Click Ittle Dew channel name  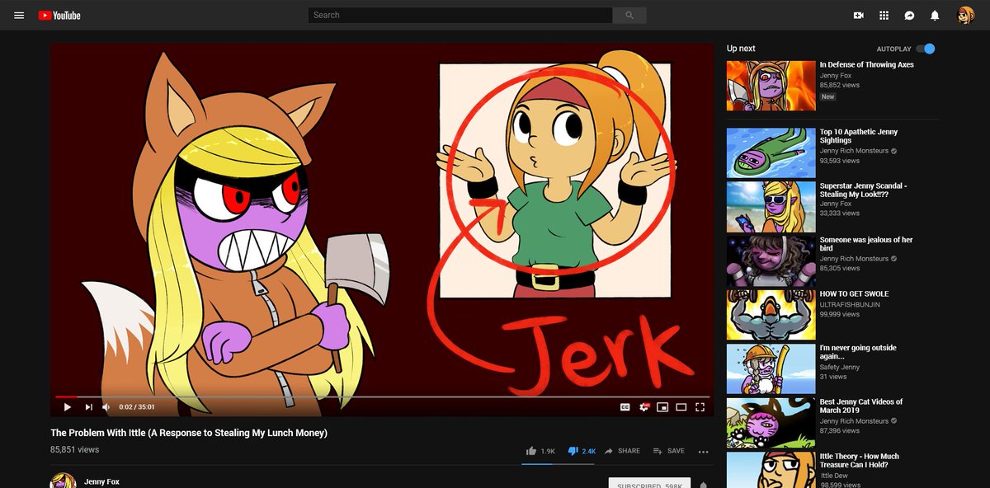(x=834, y=475)
